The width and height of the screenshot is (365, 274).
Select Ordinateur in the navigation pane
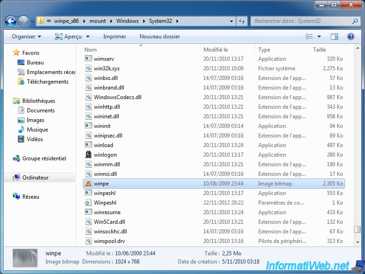pyautogui.click(x=35, y=178)
